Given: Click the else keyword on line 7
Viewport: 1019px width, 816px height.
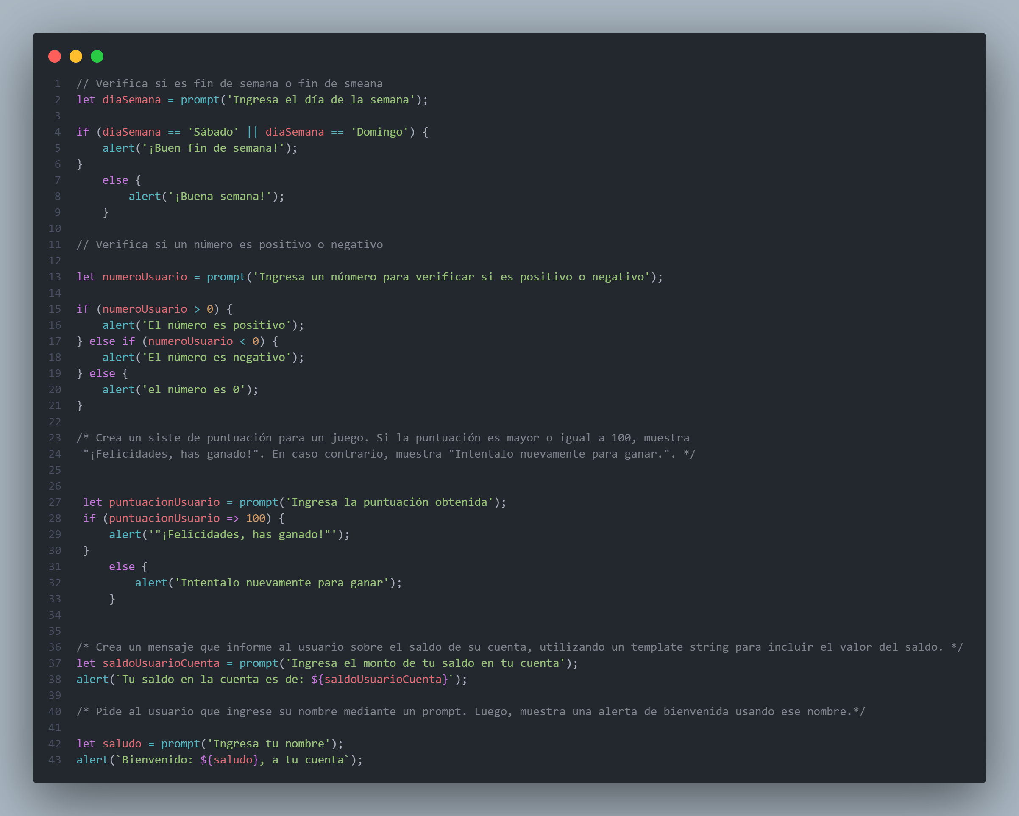Looking at the screenshot, I should point(115,180).
